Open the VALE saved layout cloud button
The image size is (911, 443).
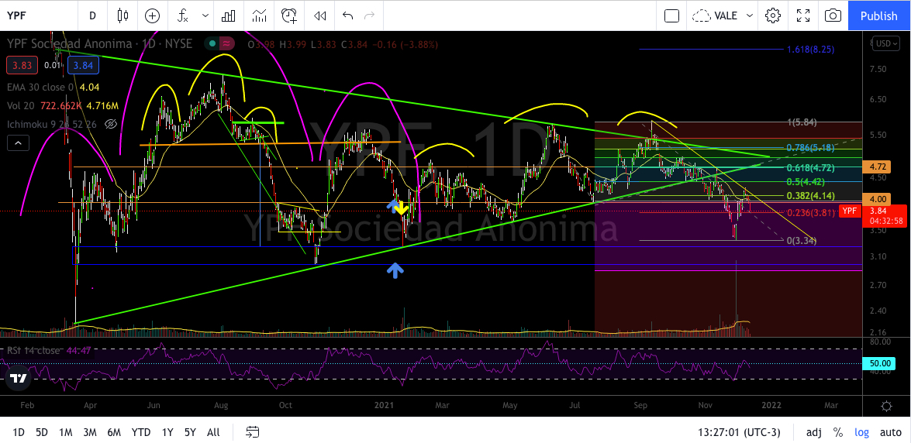715,15
